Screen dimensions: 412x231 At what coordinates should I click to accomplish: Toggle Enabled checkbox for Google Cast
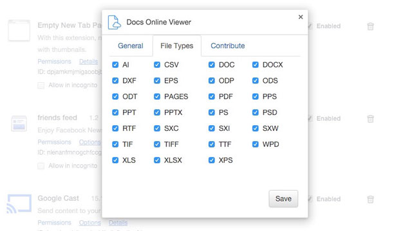(x=310, y=200)
